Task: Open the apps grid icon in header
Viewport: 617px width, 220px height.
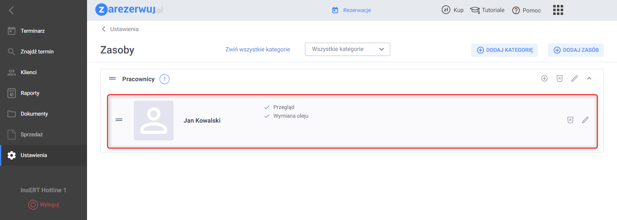Action: [x=558, y=10]
